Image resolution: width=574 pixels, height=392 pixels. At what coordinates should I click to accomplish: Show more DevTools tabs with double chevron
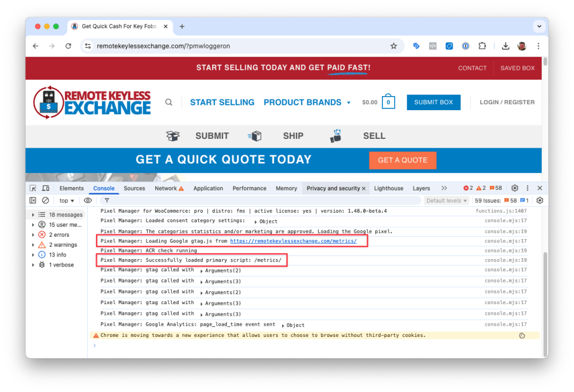[444, 188]
